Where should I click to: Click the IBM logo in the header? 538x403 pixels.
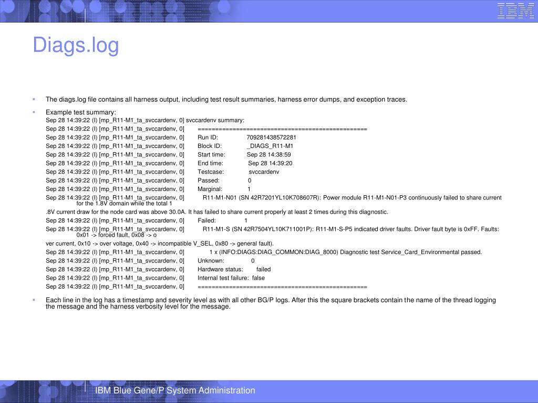[516, 11]
